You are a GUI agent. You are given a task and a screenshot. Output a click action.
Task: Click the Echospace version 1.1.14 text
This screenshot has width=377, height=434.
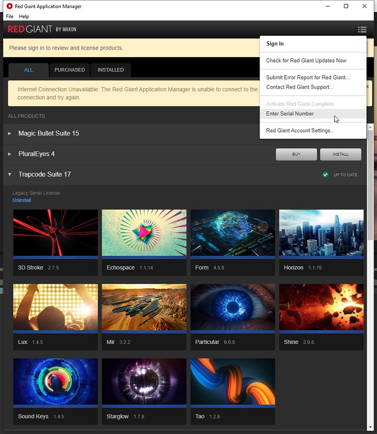[x=146, y=268]
